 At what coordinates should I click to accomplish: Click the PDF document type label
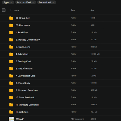tap(77, 119)
